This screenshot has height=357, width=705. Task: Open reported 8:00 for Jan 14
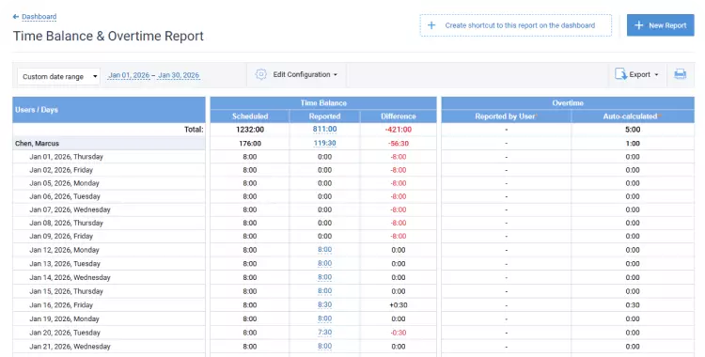324,277
